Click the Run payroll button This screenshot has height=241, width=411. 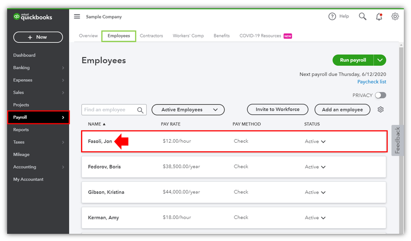(x=353, y=60)
